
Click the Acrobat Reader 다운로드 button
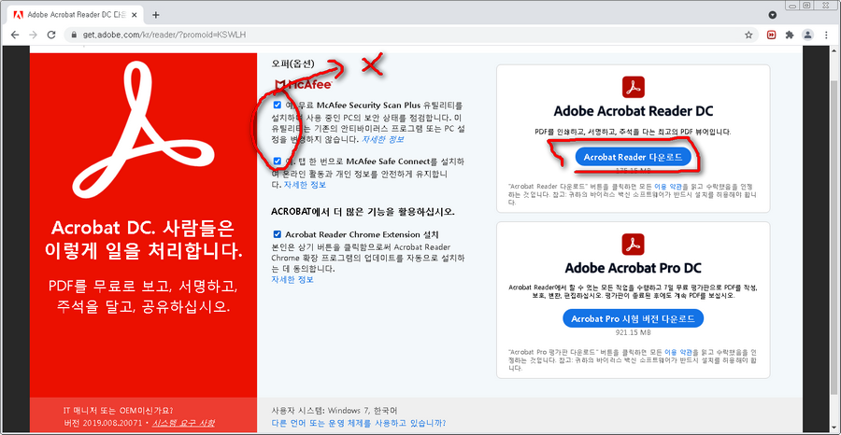[633, 157]
